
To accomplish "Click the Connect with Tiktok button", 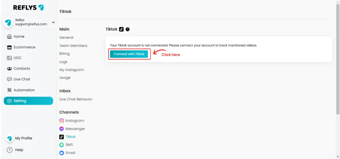I will [x=129, y=54].
